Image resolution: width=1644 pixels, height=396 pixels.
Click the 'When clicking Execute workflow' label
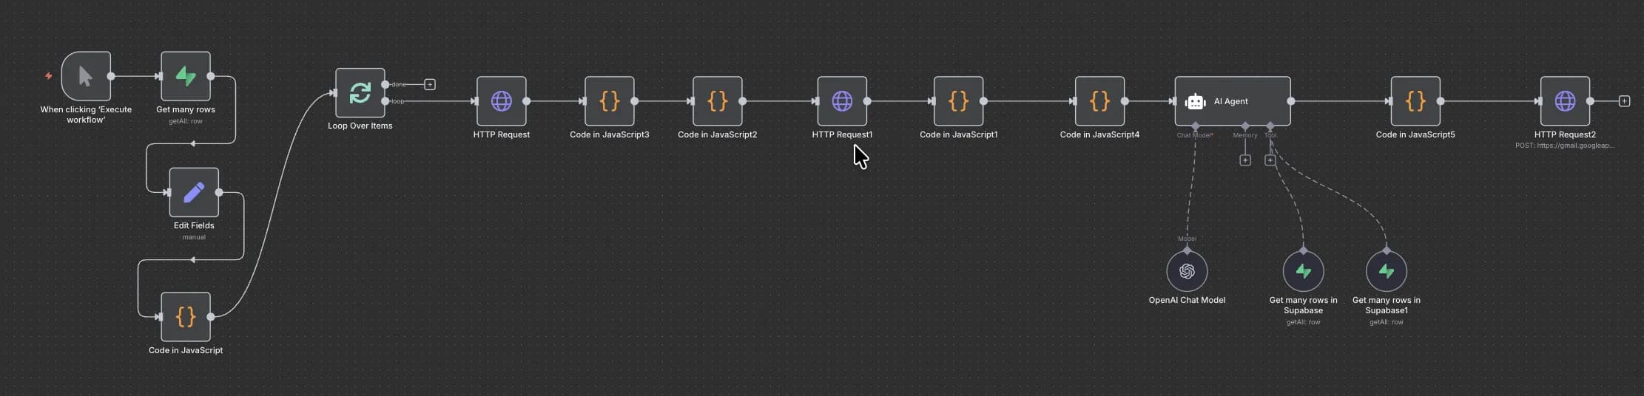(x=86, y=115)
